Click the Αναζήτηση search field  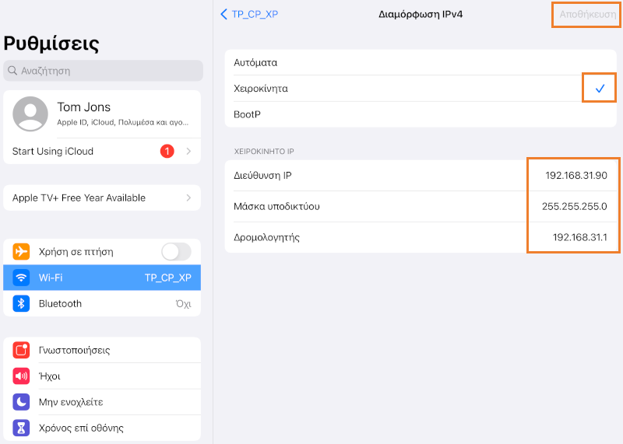click(103, 71)
